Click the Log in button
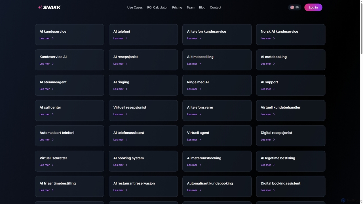This screenshot has width=363, height=204. 313,7
